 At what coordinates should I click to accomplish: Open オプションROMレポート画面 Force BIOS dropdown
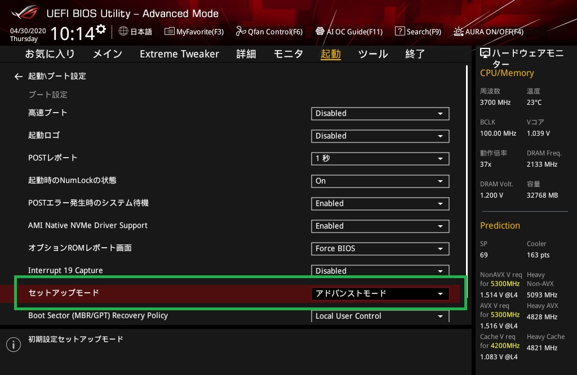(x=380, y=248)
